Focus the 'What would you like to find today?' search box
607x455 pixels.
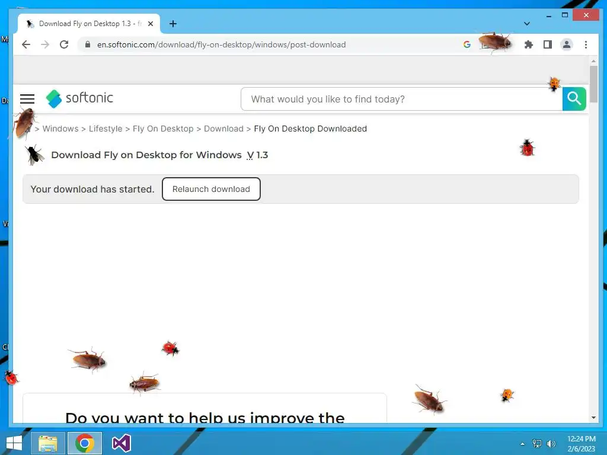pyautogui.click(x=401, y=99)
